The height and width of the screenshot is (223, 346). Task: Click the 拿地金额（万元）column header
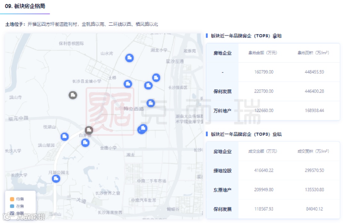click(262, 53)
